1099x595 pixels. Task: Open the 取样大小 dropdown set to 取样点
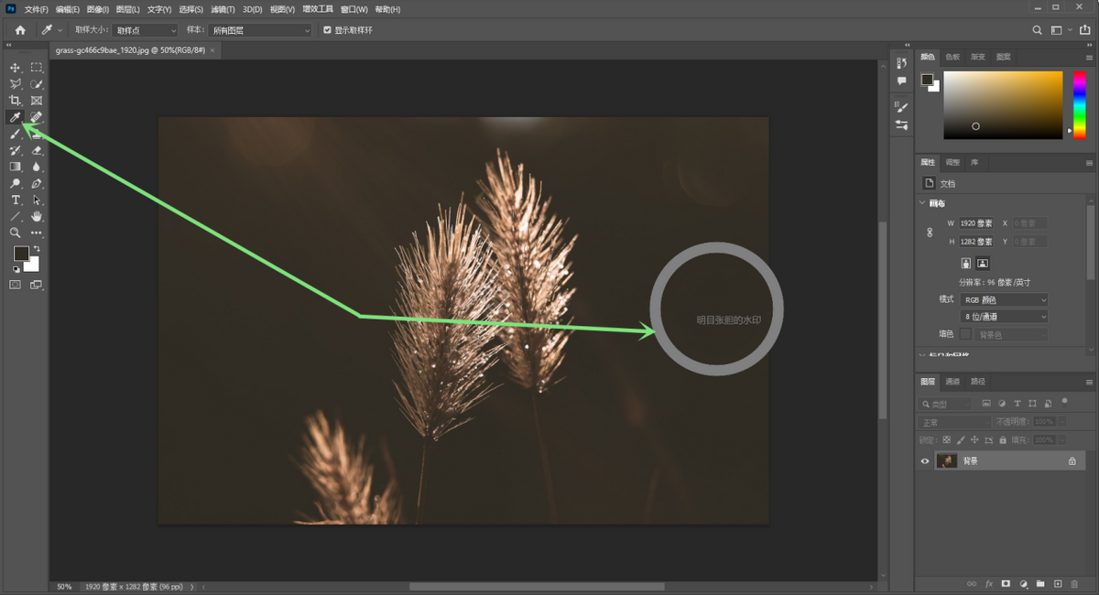click(145, 30)
